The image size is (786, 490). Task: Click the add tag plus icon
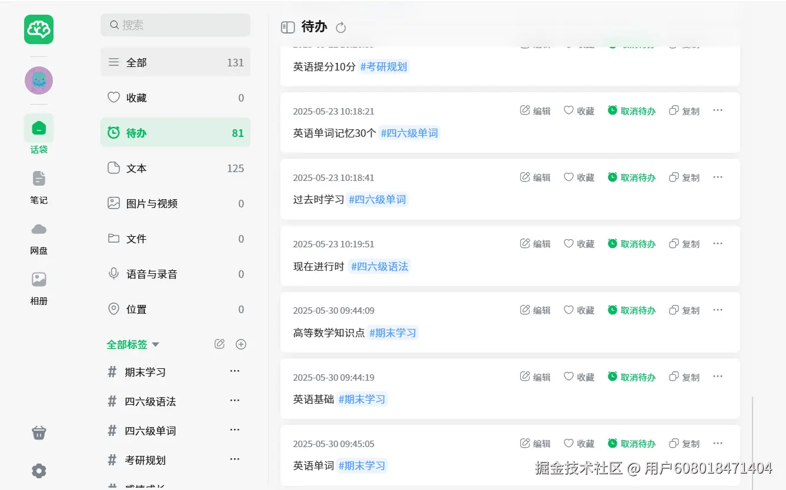[x=241, y=344]
